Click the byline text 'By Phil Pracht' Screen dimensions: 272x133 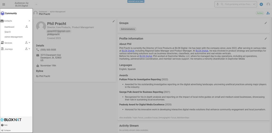[x=43, y=76]
